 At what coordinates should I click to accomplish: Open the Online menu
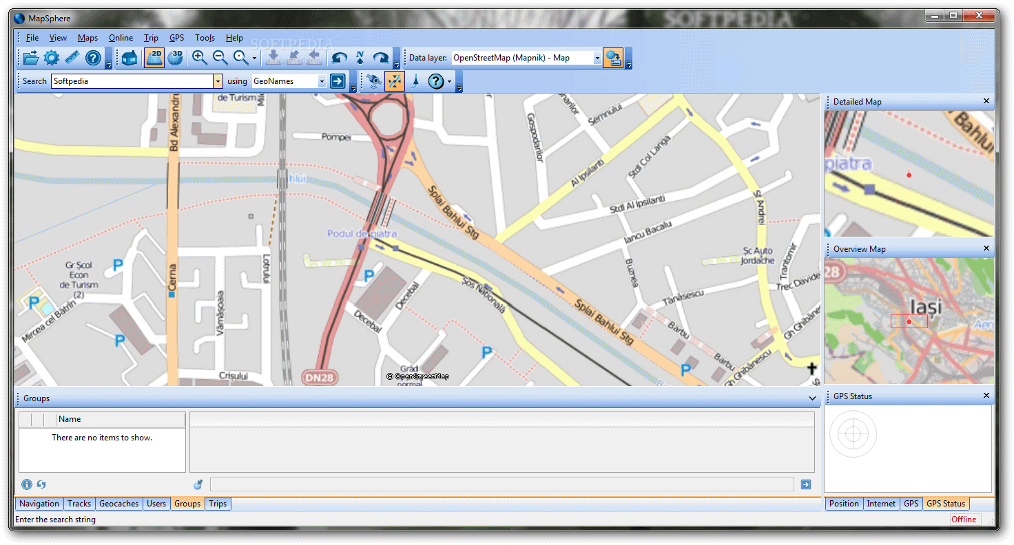121,38
